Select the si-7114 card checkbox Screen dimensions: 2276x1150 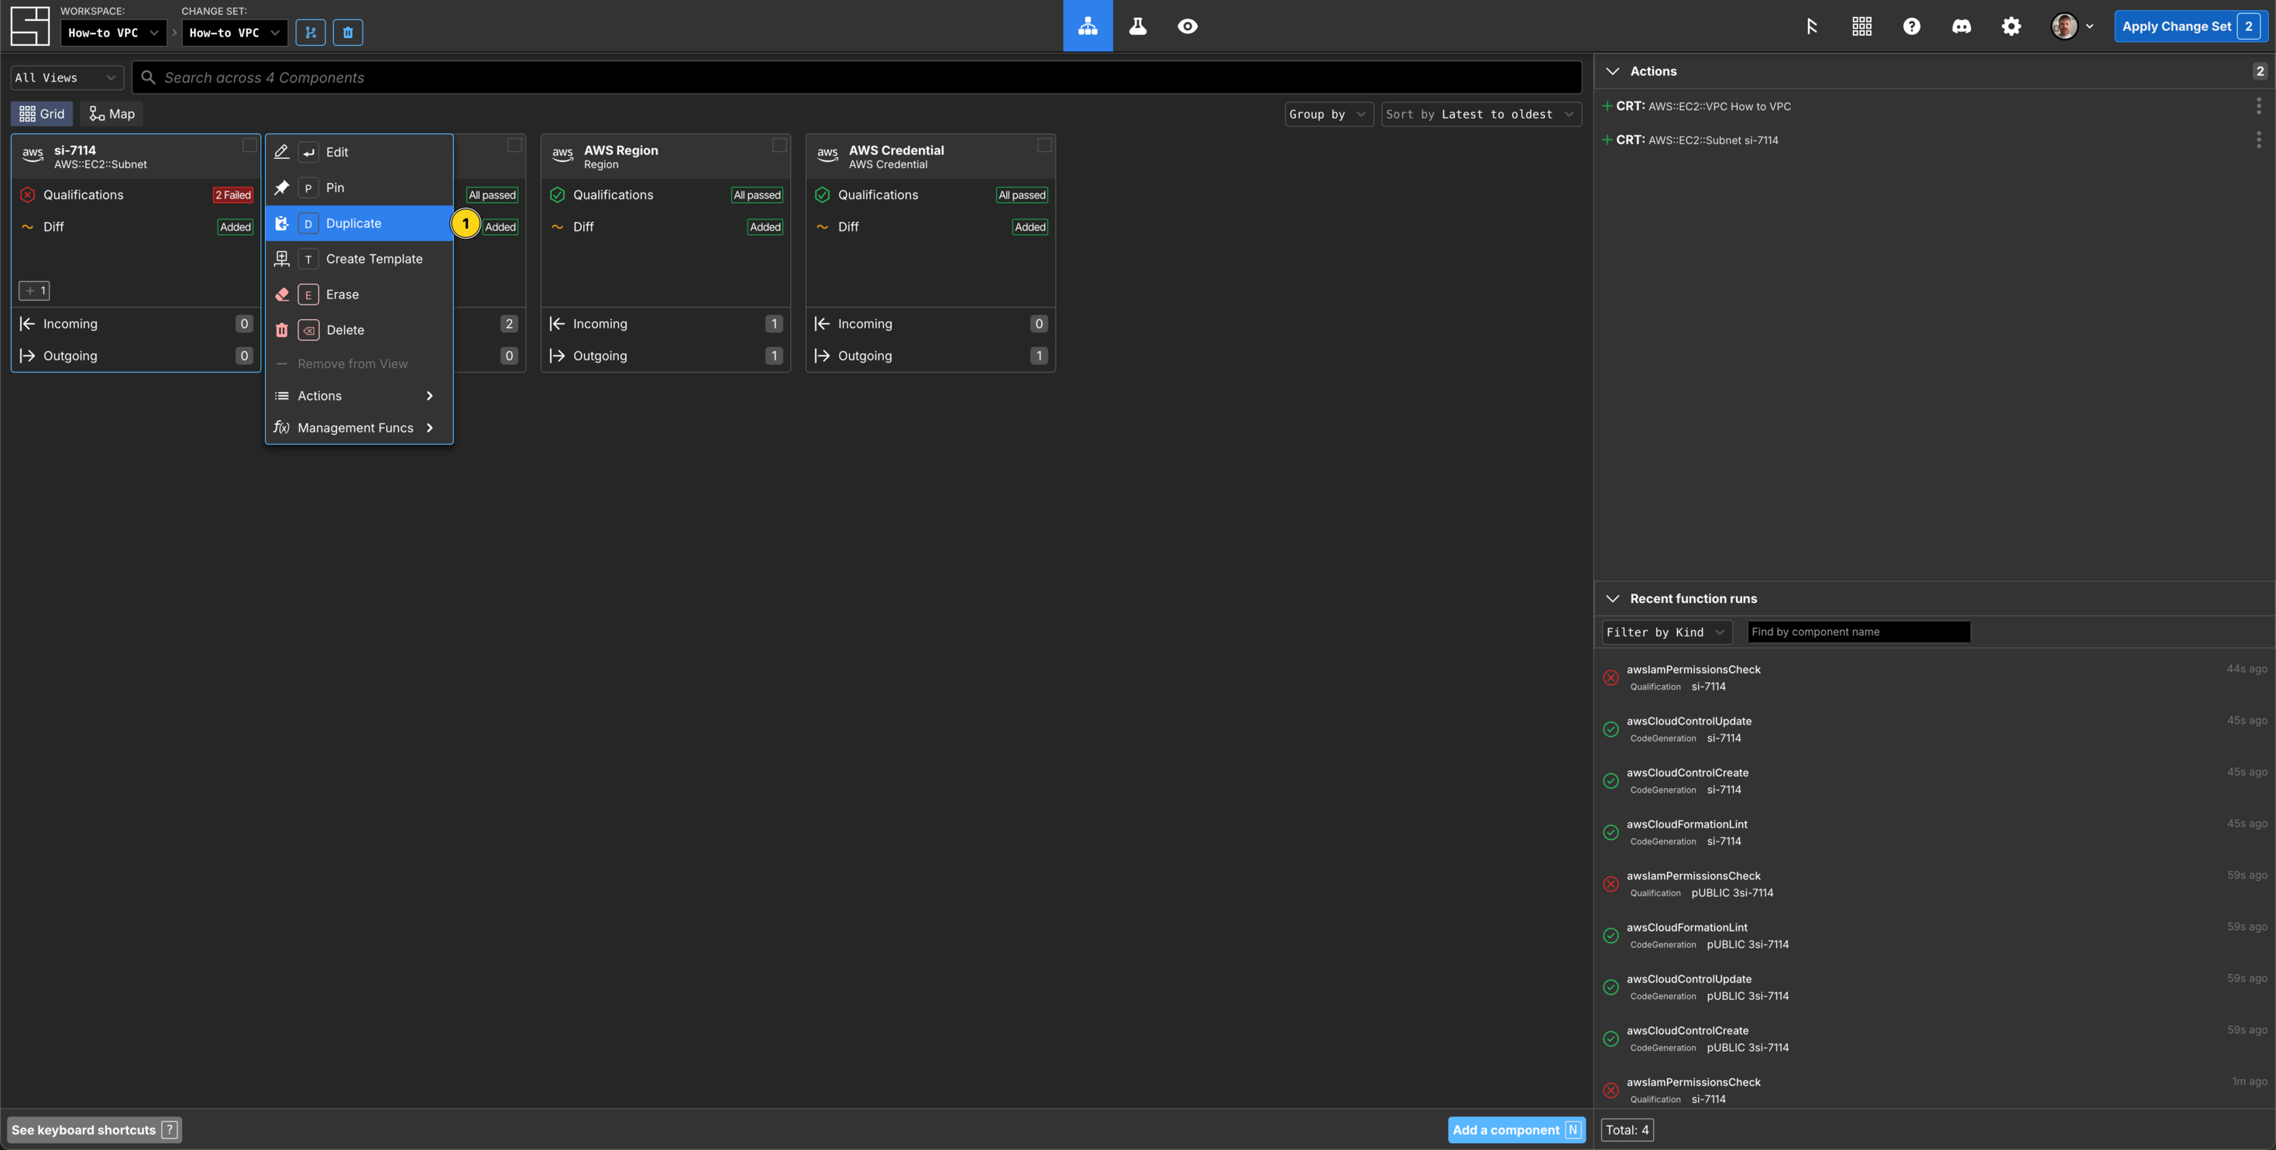coord(249,145)
